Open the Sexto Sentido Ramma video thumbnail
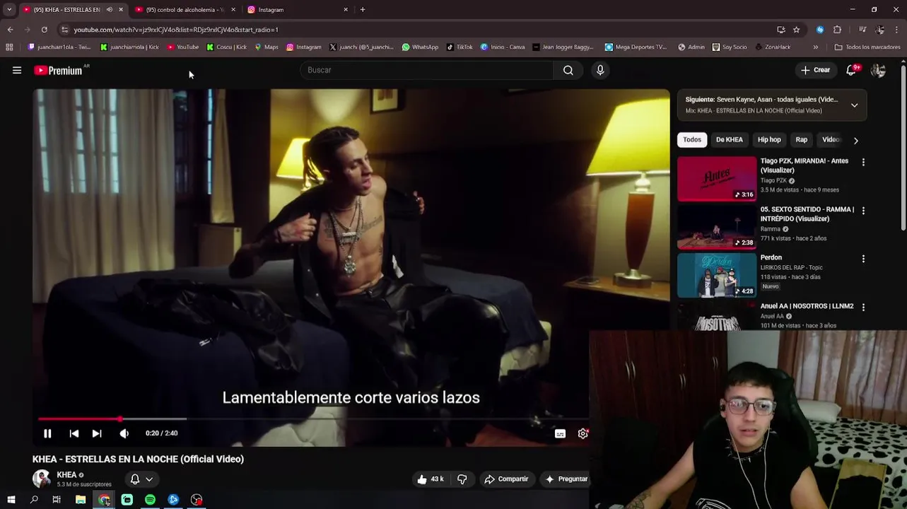This screenshot has width=907, height=509. click(717, 227)
